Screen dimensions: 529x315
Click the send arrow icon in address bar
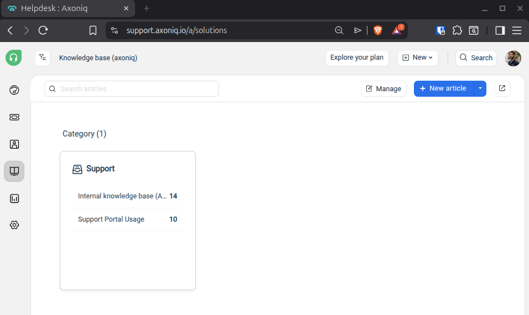click(x=357, y=30)
